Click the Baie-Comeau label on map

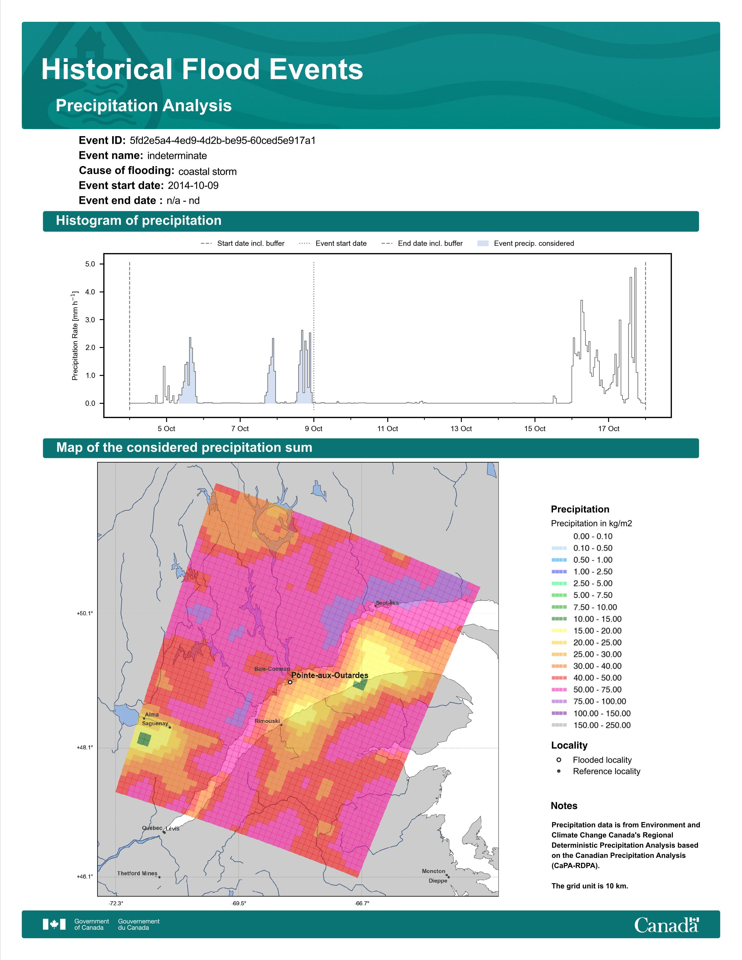point(272,669)
